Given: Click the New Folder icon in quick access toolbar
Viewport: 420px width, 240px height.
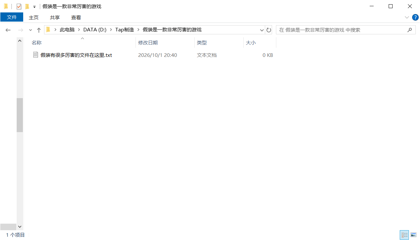Looking at the screenshot, I should pyautogui.click(x=27, y=6).
